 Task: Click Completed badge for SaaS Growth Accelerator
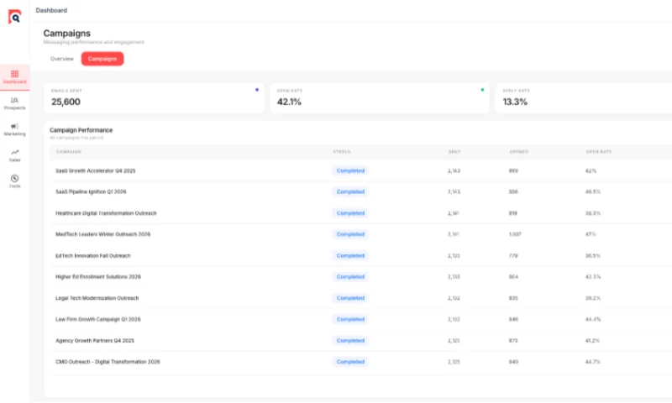pos(350,170)
